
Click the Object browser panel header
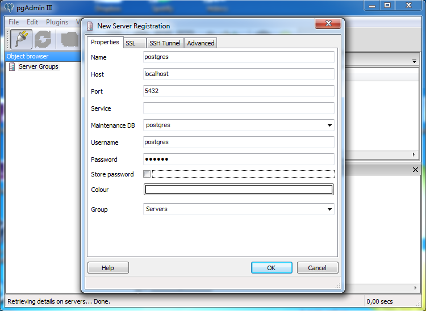(43, 56)
